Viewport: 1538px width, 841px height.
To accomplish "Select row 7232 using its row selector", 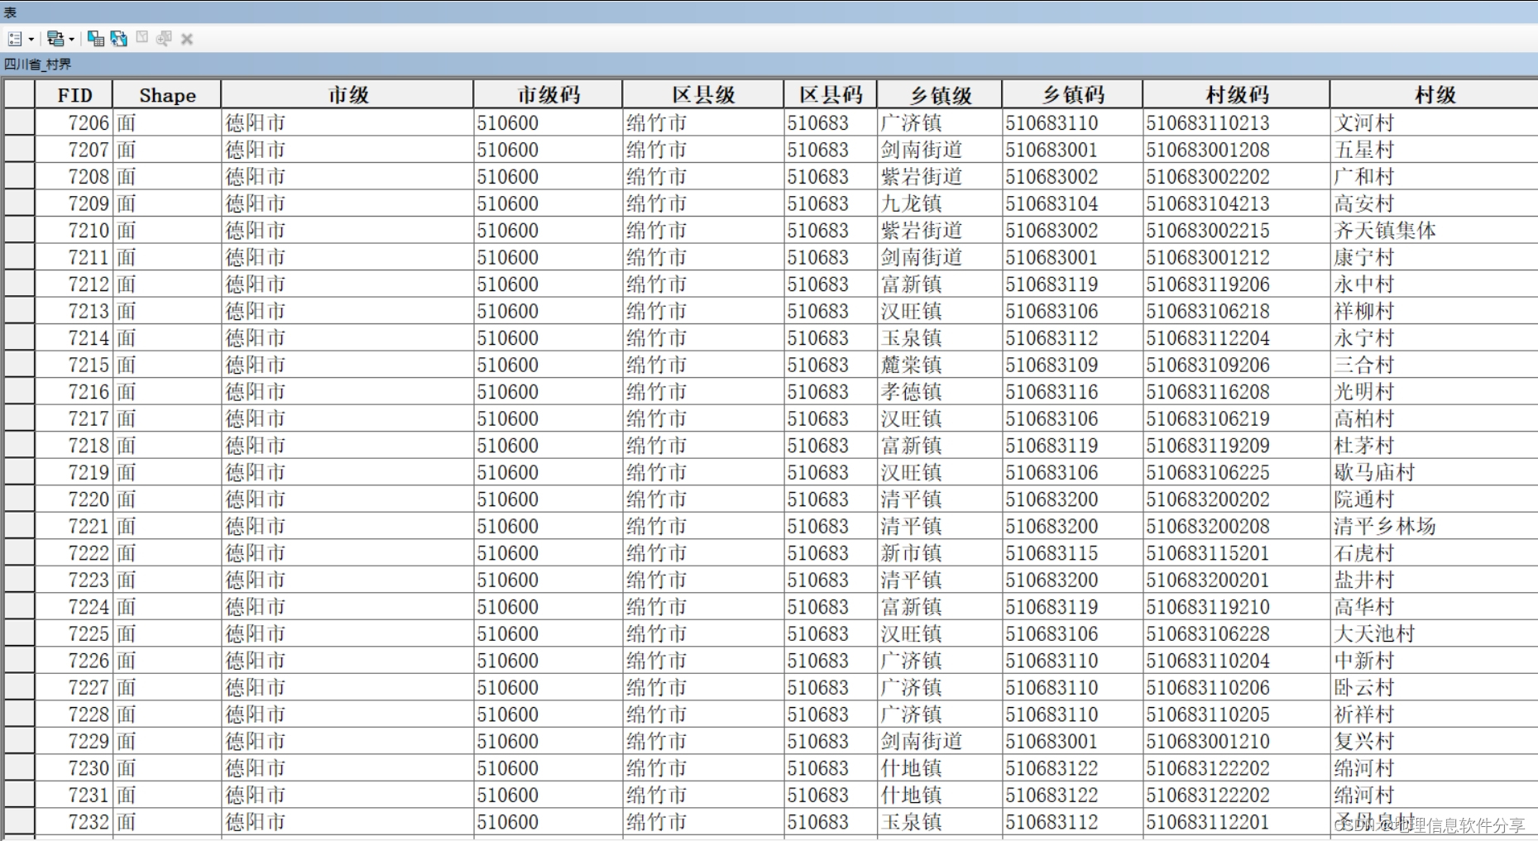I will 19,822.
